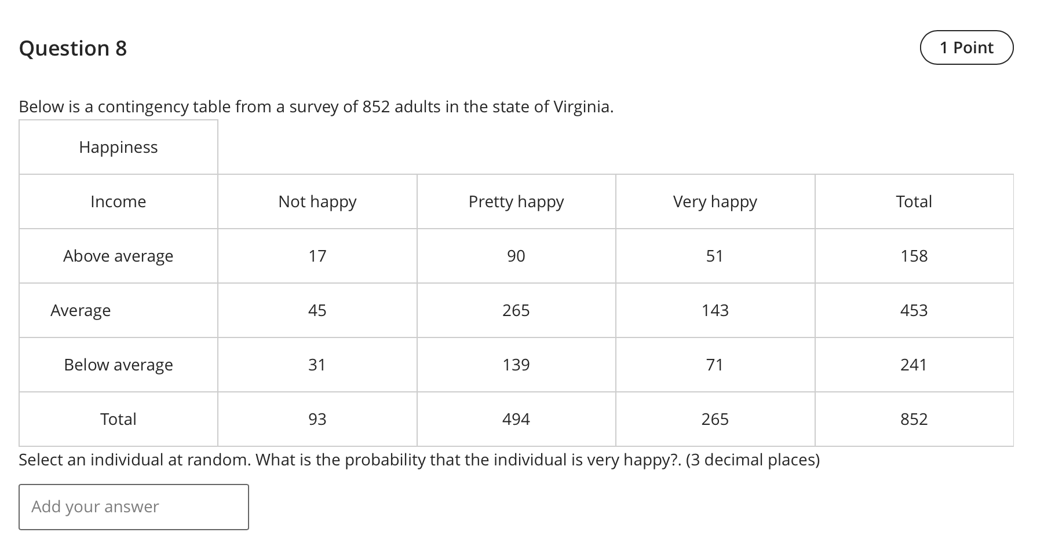Select the Not happy column header
The width and height of the screenshot is (1044, 558).
[317, 201]
